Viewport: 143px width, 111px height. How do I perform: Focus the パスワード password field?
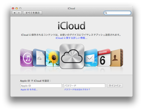click(x=84, y=85)
